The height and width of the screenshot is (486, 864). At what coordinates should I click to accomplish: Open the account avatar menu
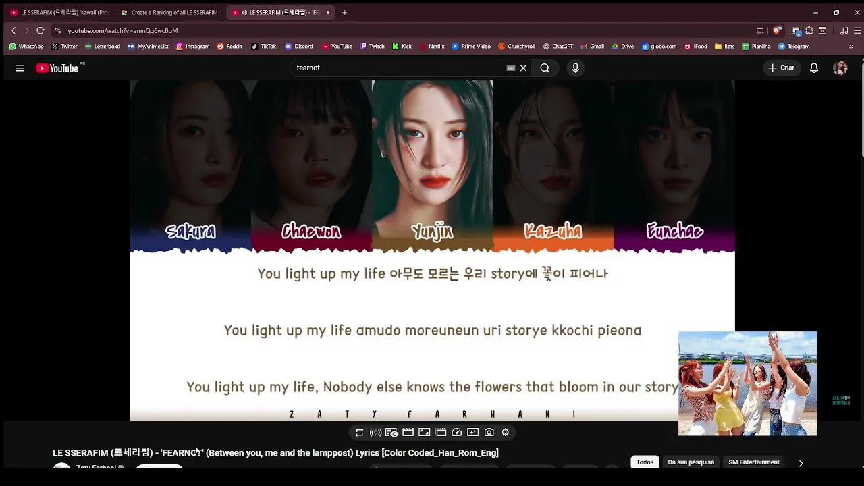point(840,68)
